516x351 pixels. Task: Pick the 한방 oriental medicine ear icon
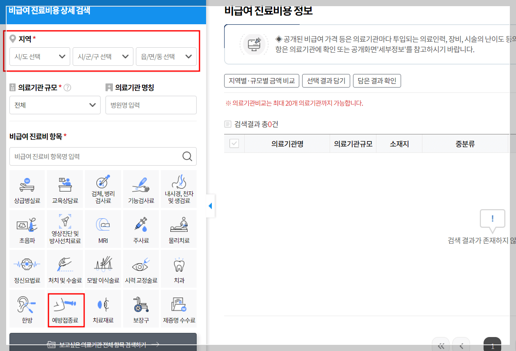coord(27,309)
